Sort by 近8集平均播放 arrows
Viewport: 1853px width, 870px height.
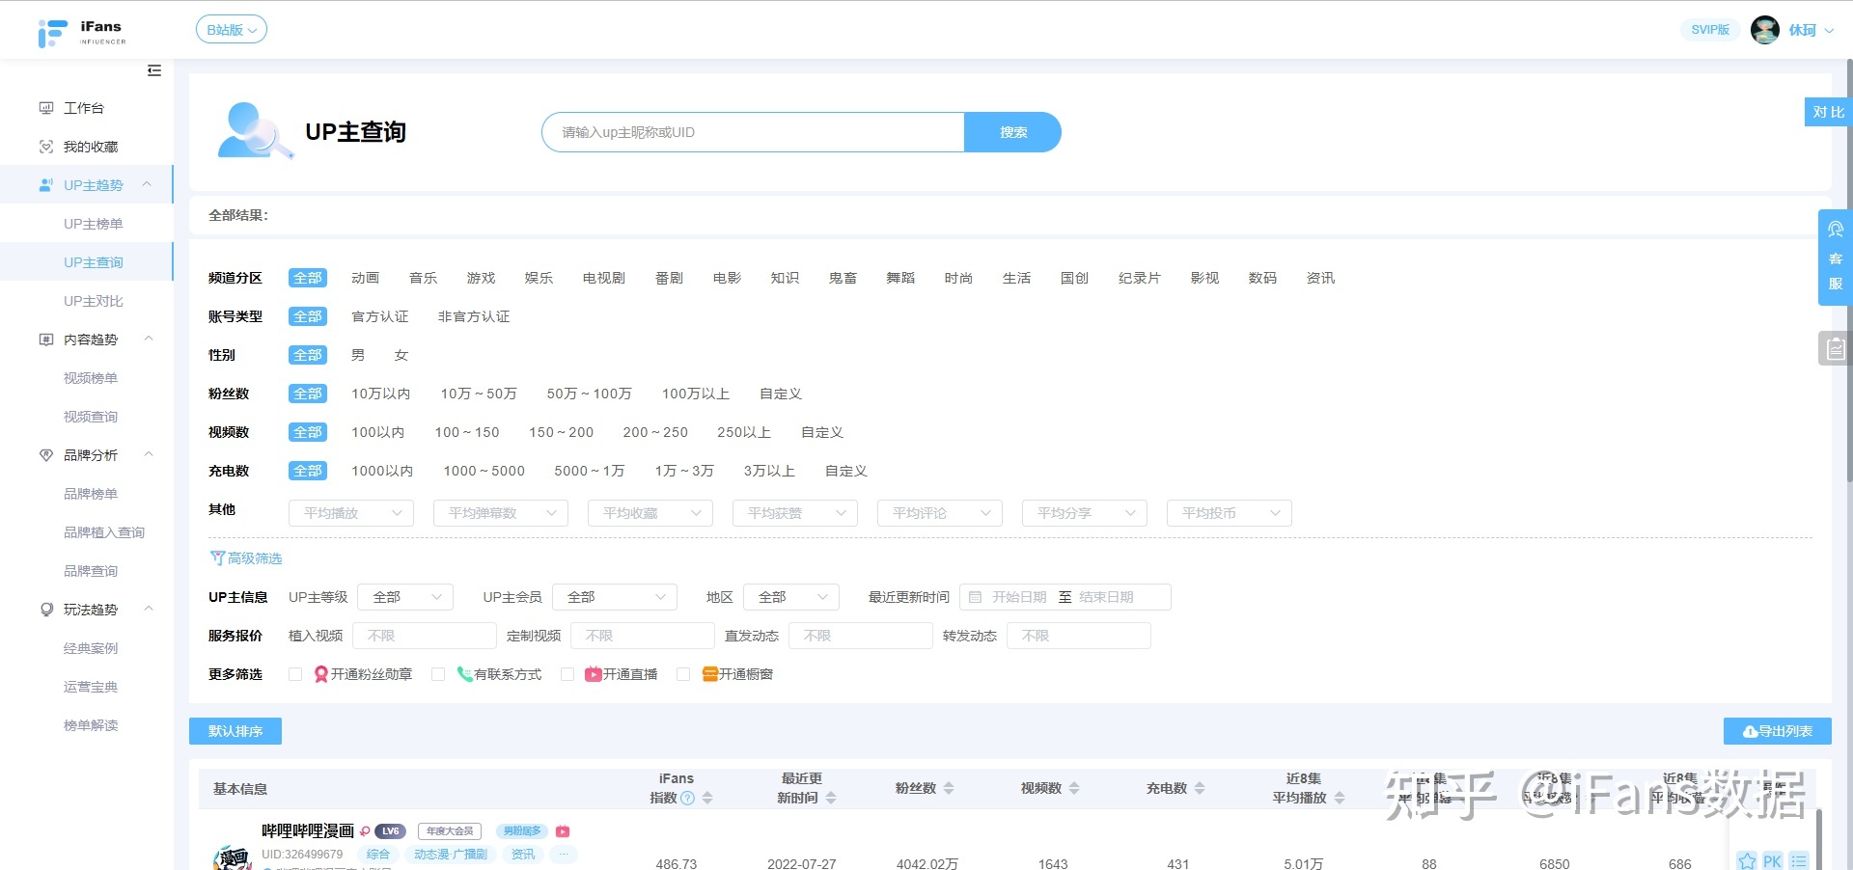click(1340, 798)
